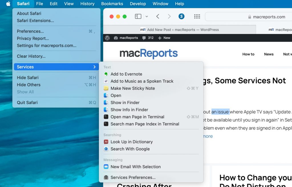Go forward with the right arrow

(x=169, y=16)
